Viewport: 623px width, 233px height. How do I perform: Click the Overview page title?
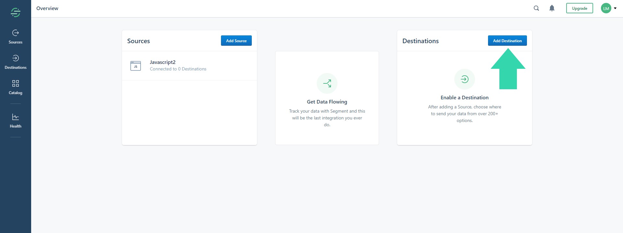click(x=47, y=8)
